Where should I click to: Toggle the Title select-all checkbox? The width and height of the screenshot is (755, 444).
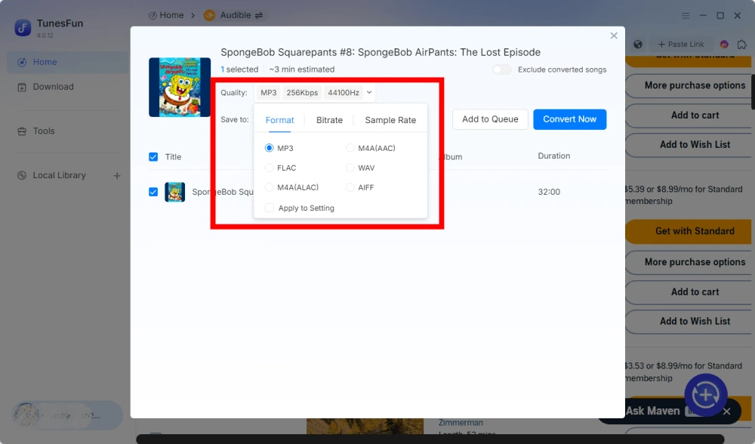pyautogui.click(x=153, y=157)
